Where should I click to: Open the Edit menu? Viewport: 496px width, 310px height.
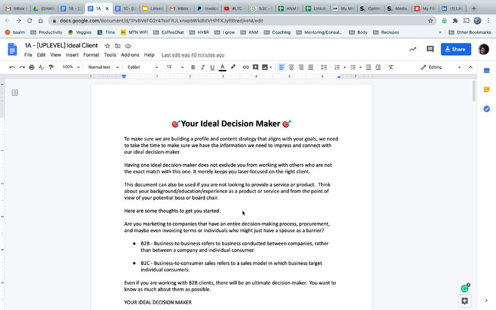[41, 55]
